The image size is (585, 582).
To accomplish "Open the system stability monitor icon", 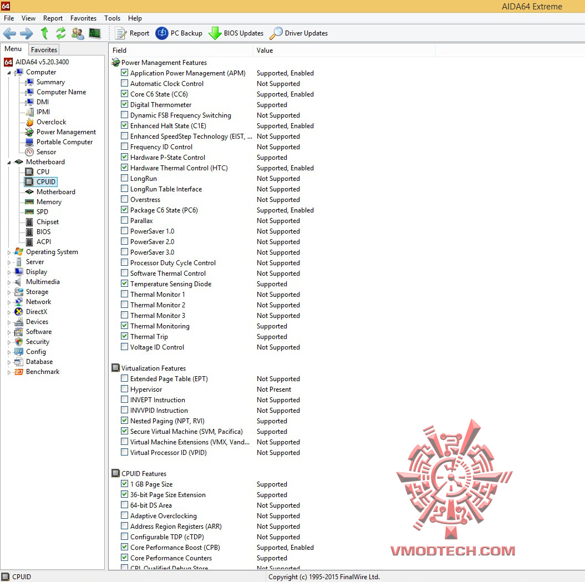I will tap(95, 33).
